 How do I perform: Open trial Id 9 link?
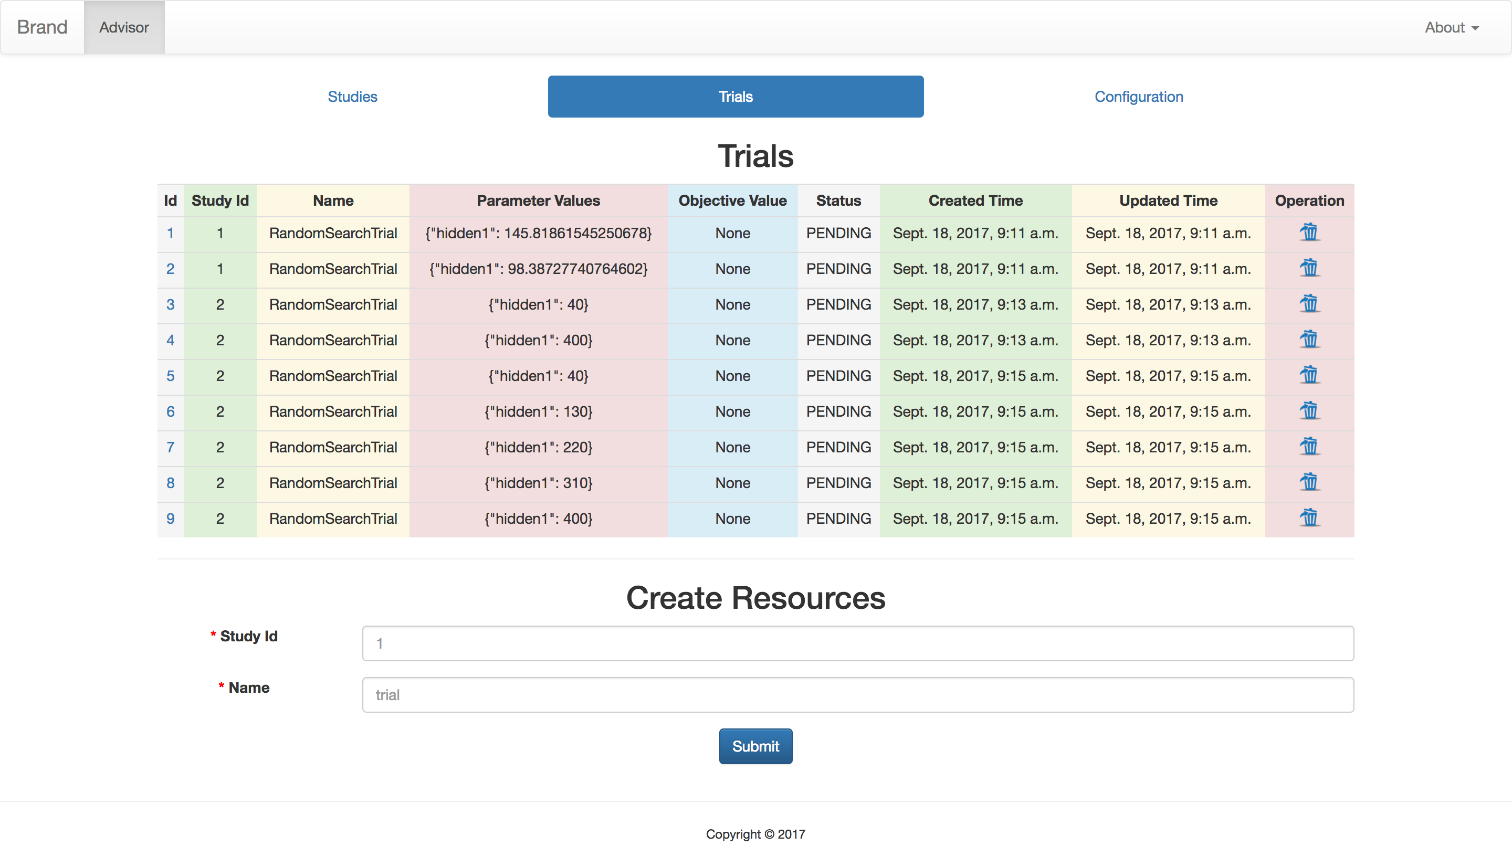pyautogui.click(x=170, y=519)
